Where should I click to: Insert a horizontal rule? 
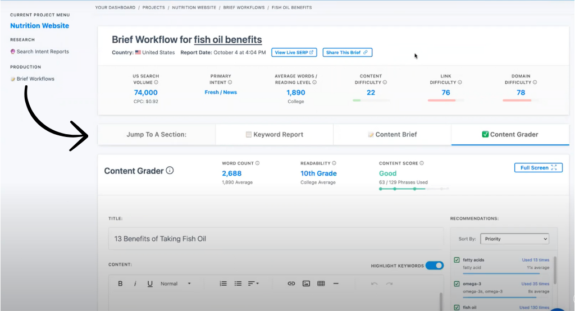pos(336,283)
